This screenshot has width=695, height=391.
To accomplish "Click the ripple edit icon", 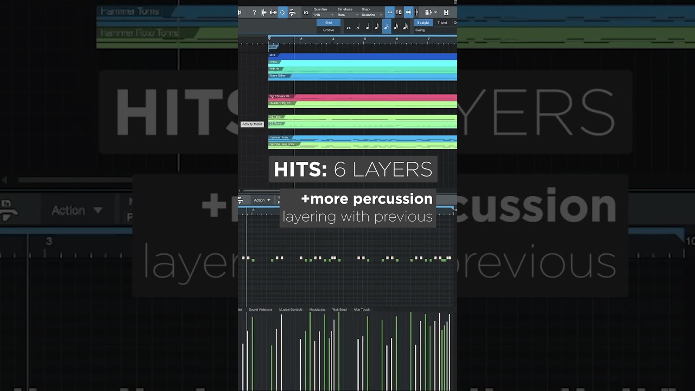I will click(x=399, y=12).
